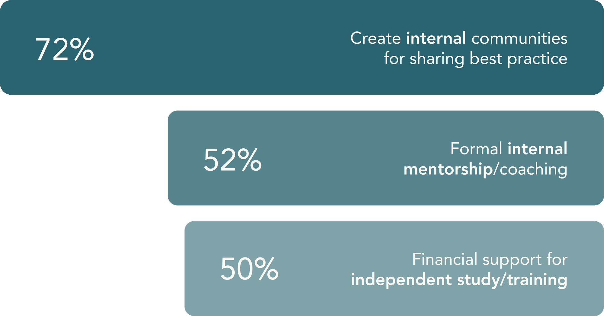The width and height of the screenshot is (604, 316).
Task: Click the bold word "independent"
Action: [401, 280]
